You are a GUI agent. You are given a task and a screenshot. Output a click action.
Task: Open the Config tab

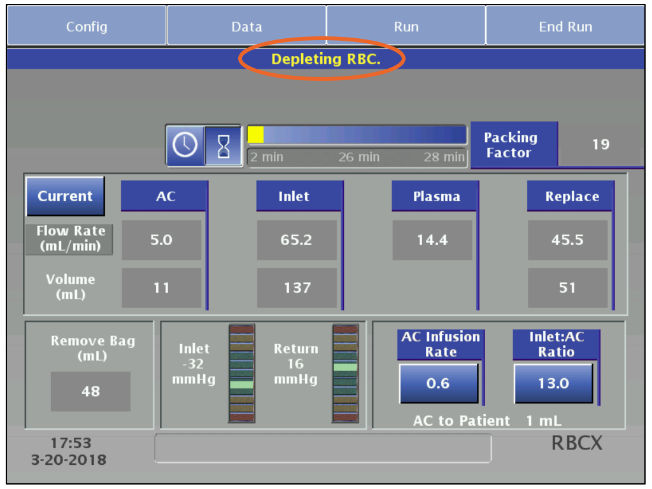click(x=87, y=25)
